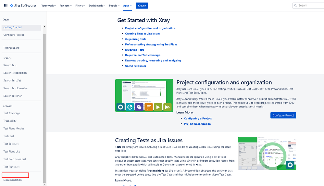
Task: Click the teal Test Set issue icon
Action: click(x=130, y=107)
